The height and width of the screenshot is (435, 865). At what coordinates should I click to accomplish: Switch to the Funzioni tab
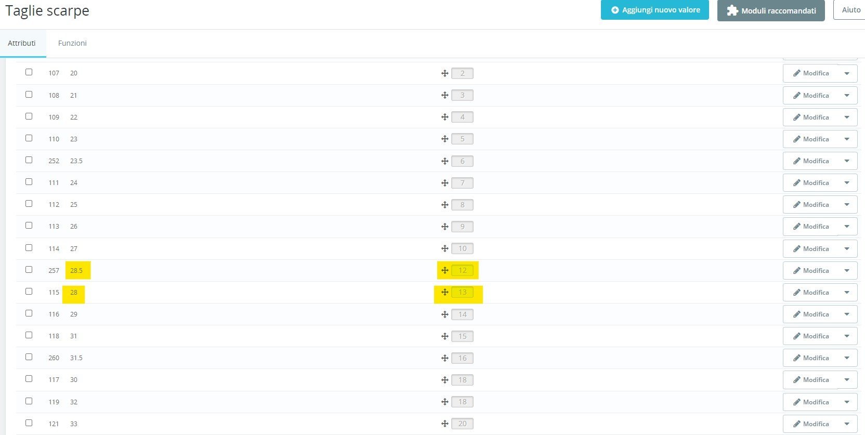click(72, 43)
